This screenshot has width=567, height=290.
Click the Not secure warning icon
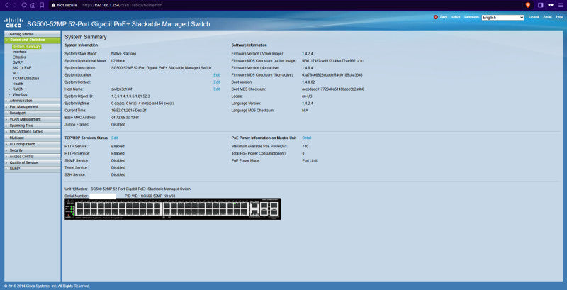coord(54,6)
